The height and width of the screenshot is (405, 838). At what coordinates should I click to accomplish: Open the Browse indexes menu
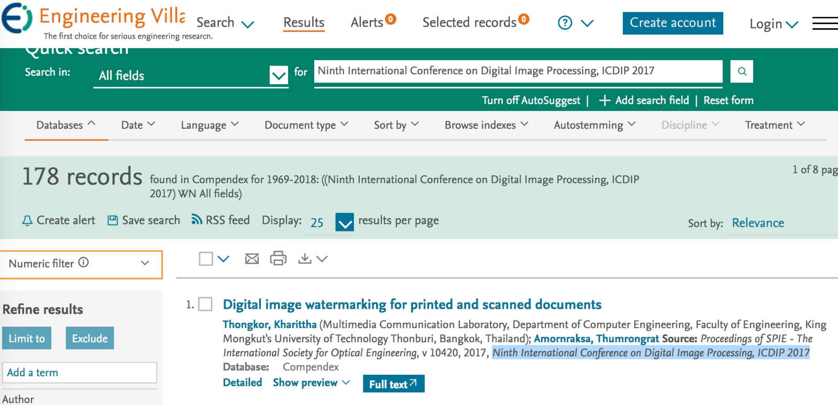[487, 125]
